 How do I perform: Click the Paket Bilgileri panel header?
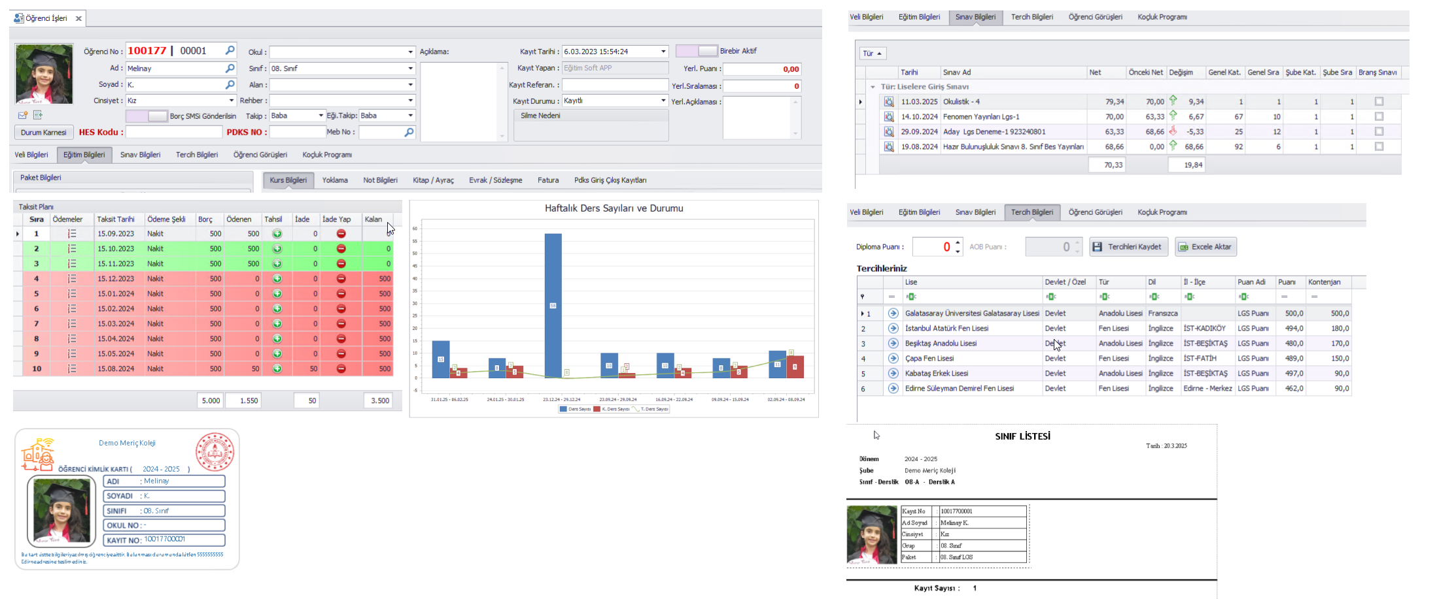point(133,178)
